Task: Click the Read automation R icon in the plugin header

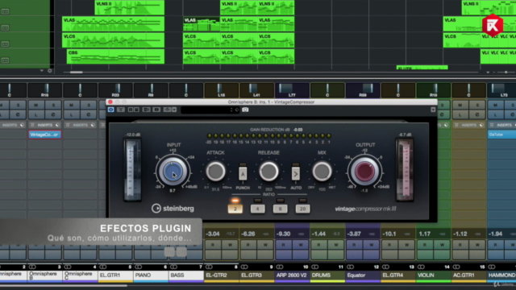Action: 131,110
